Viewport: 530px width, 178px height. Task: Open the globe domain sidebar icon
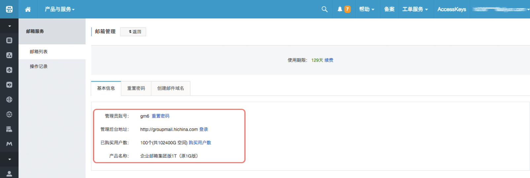pyautogui.click(x=9, y=100)
